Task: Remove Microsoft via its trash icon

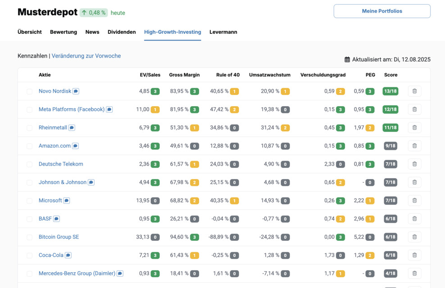Action: click(x=414, y=201)
